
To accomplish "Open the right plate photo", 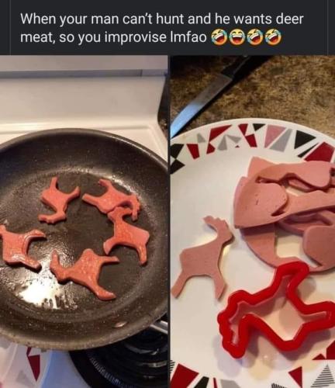I will pyautogui.click(x=253, y=222).
